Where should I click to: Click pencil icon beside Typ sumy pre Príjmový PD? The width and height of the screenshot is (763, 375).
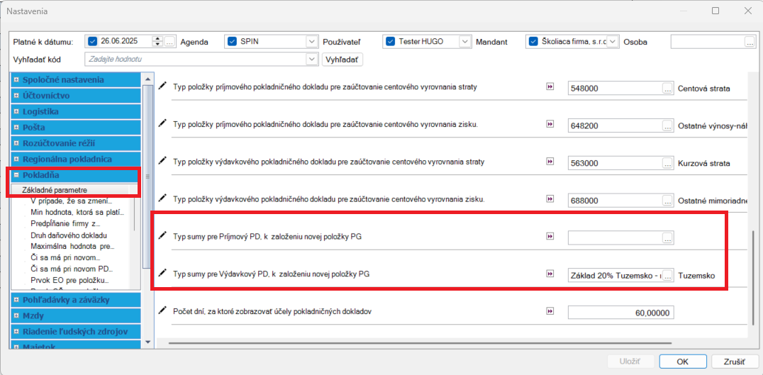(x=162, y=235)
